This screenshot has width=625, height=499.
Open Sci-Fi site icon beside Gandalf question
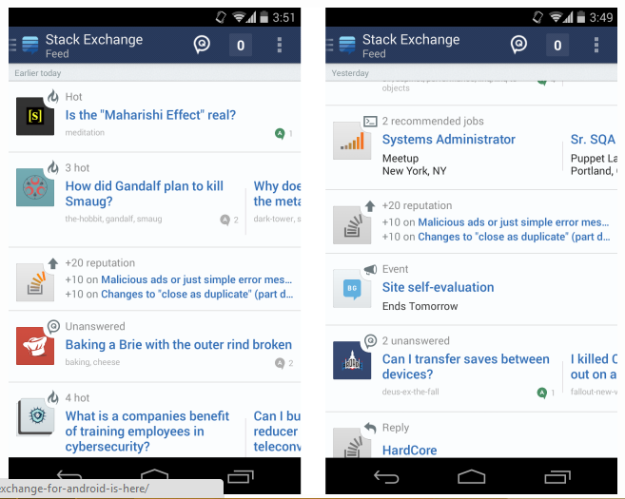click(x=35, y=187)
